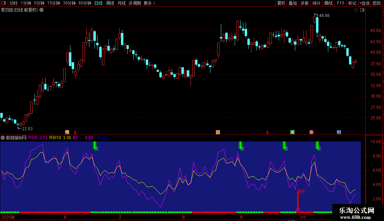
Task: Click the 多股 multi-stock button
Action: [305, 3]
